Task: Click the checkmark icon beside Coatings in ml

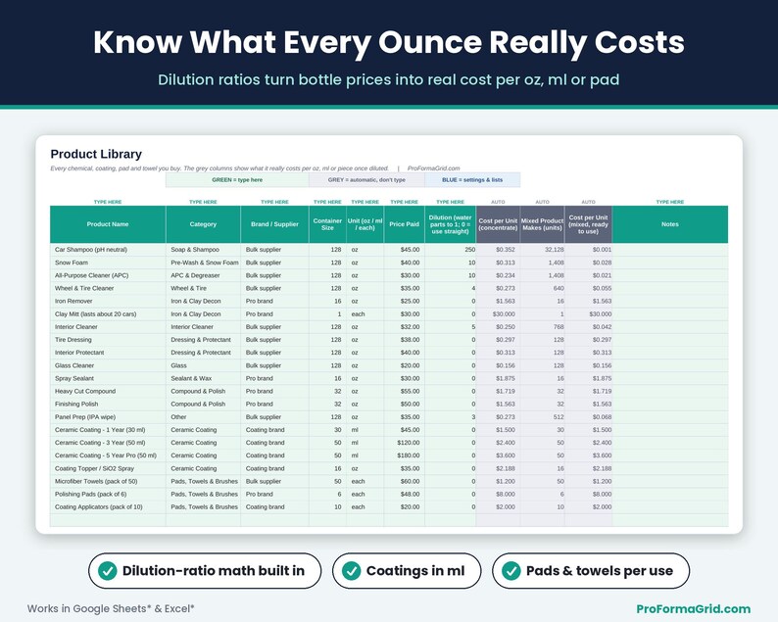Action: click(352, 571)
